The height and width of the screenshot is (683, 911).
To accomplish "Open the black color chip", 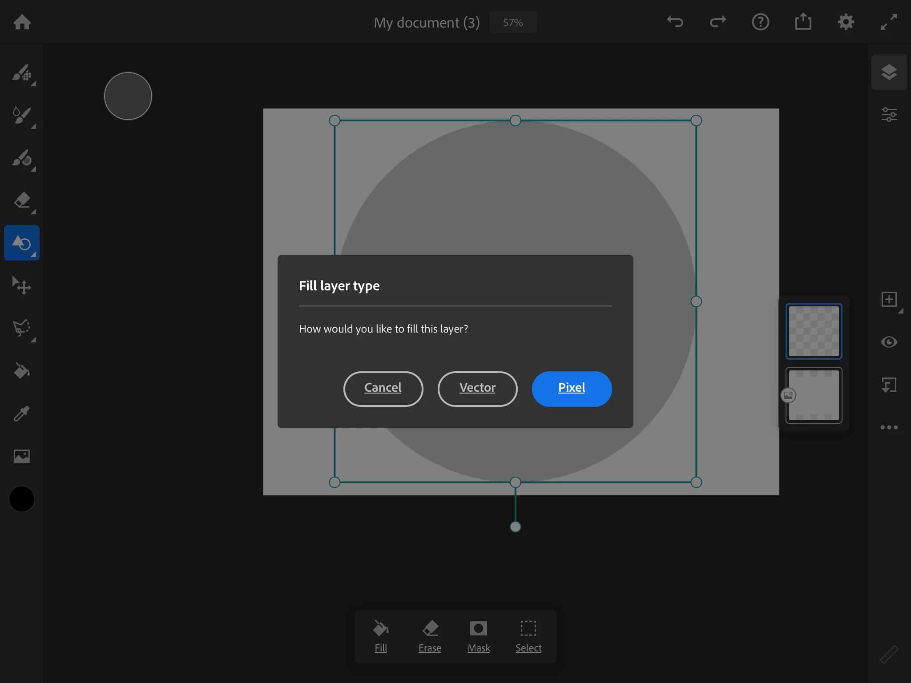I will click(21, 499).
